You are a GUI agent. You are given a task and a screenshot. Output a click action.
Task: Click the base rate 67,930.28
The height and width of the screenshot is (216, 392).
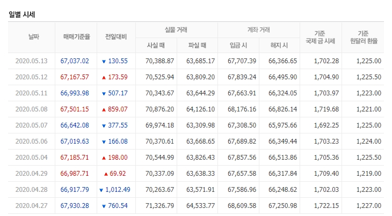pyautogui.click(x=75, y=206)
